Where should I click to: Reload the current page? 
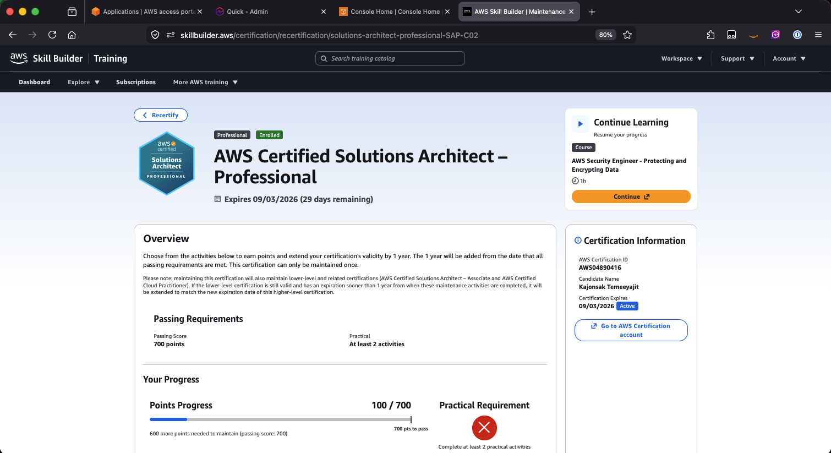(52, 35)
